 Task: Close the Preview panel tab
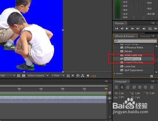(126, 23)
